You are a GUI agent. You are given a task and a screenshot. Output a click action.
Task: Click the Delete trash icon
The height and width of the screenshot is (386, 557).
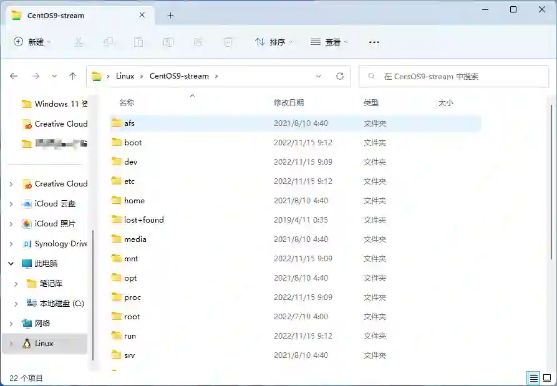228,42
